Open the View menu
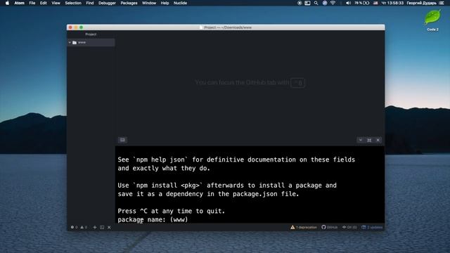Viewport: 450px width, 253px height. tap(56, 3)
